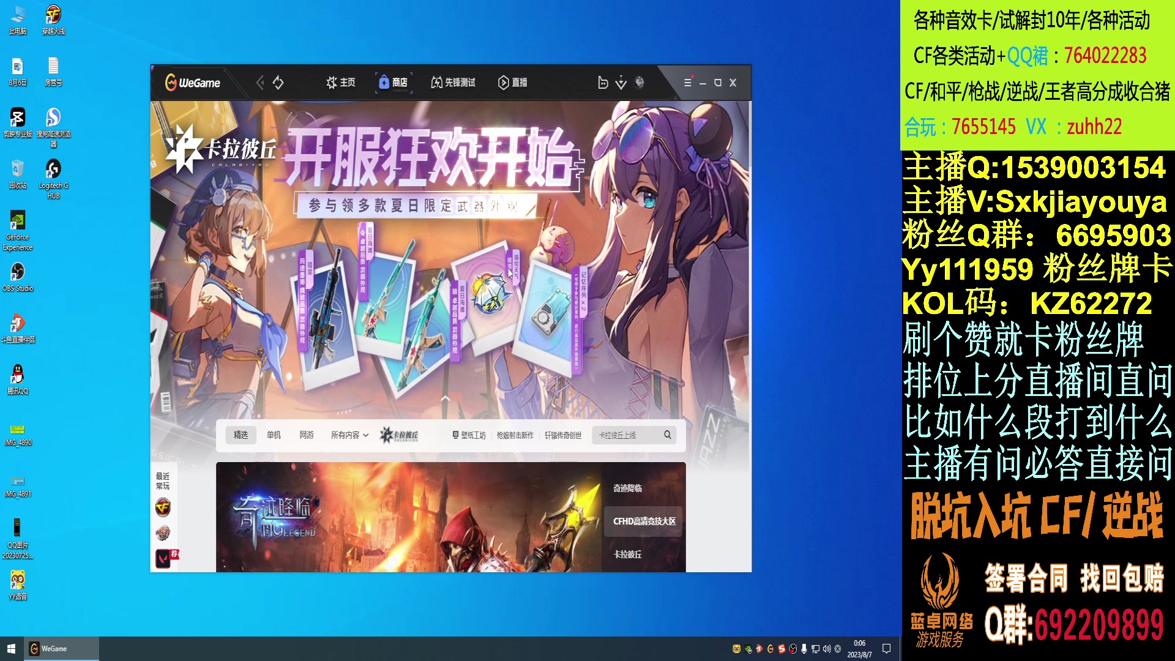
Task: Click the 奇迹降临 Legend banner image
Action: (x=409, y=517)
